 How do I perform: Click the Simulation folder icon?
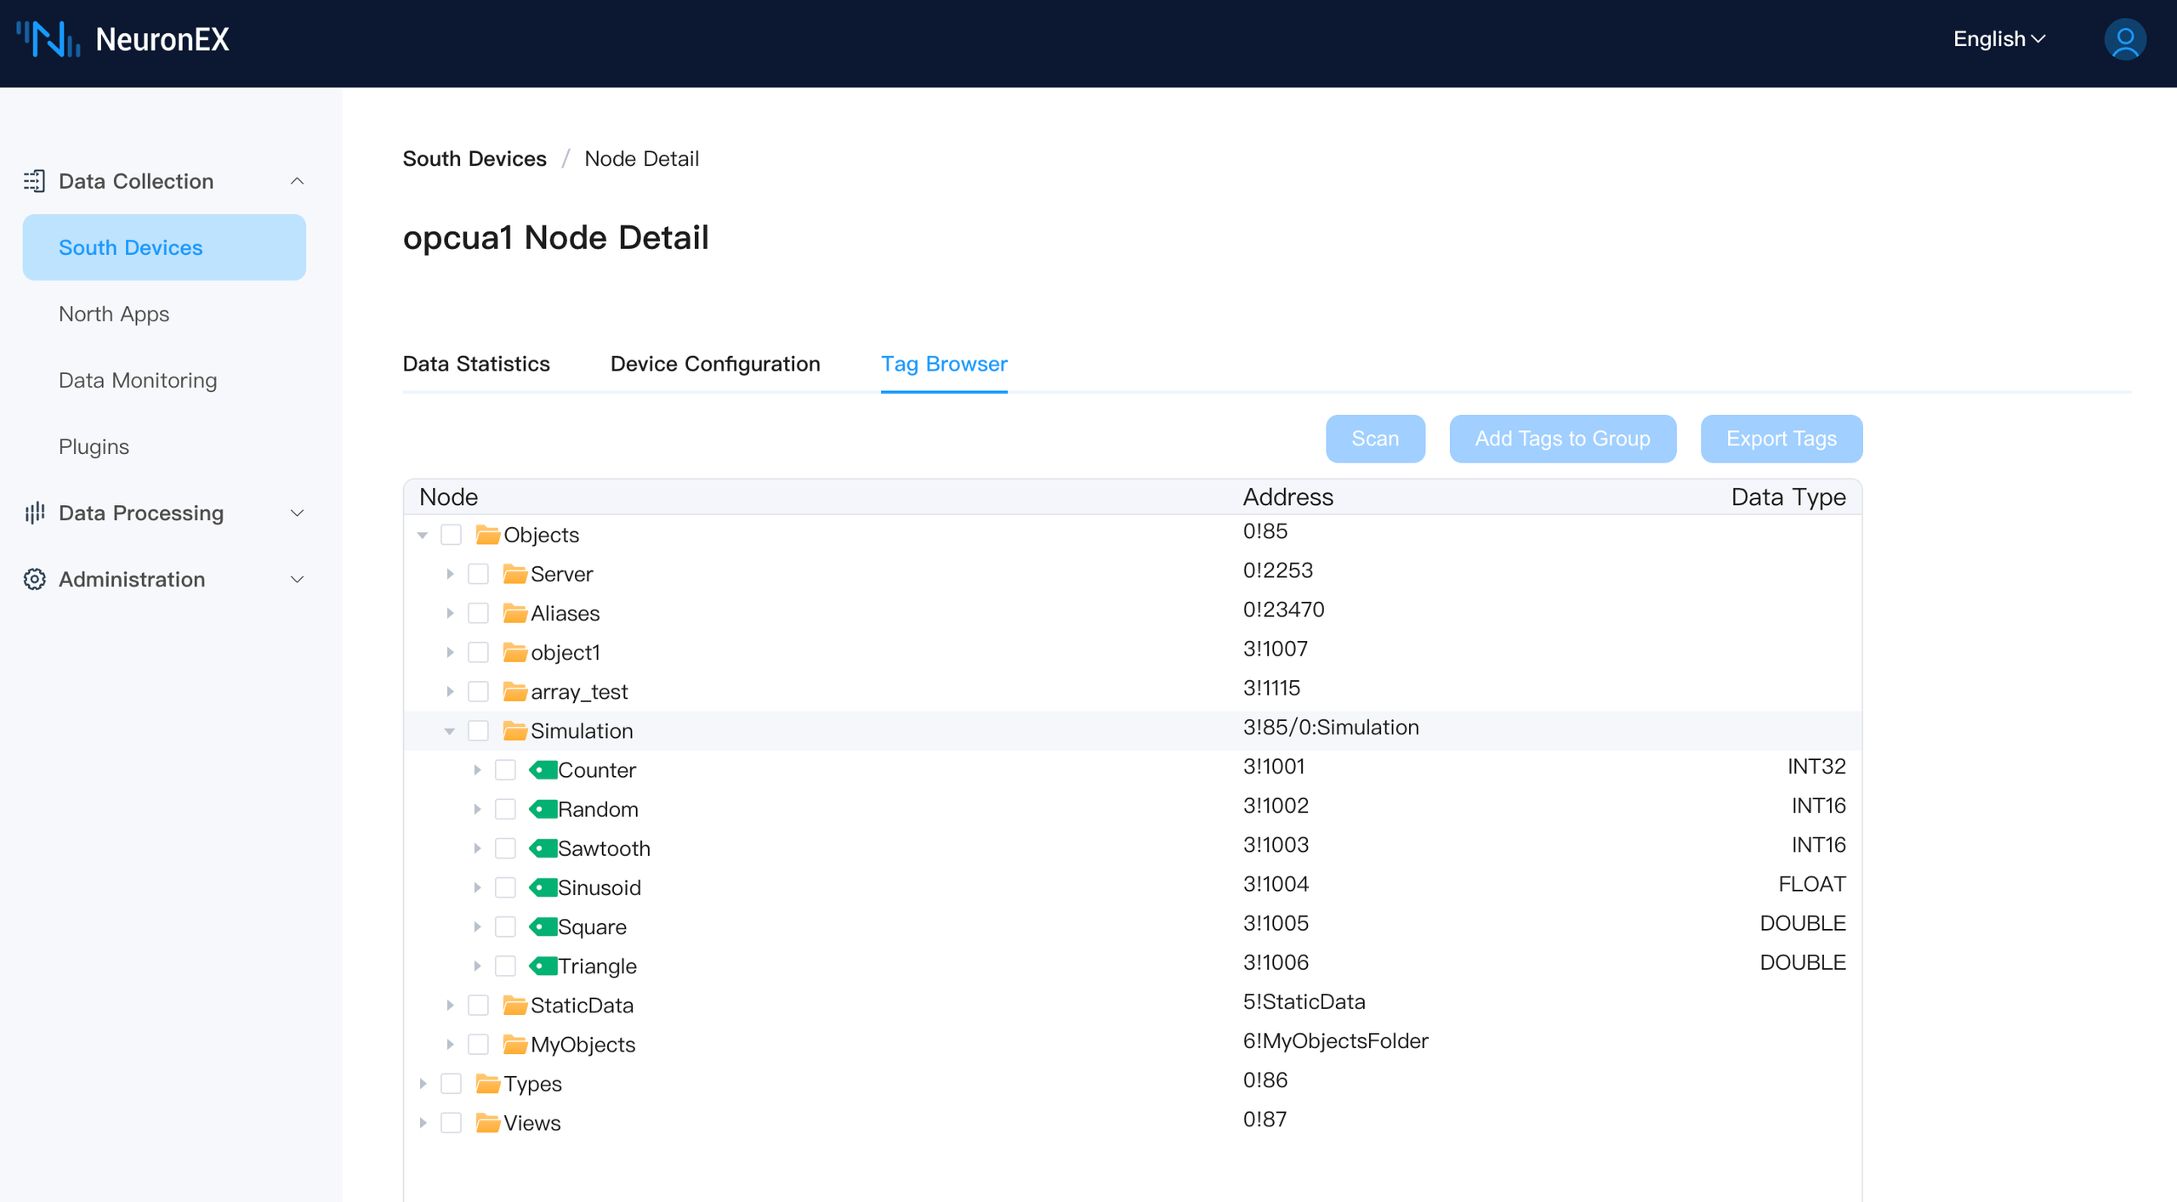(x=515, y=729)
